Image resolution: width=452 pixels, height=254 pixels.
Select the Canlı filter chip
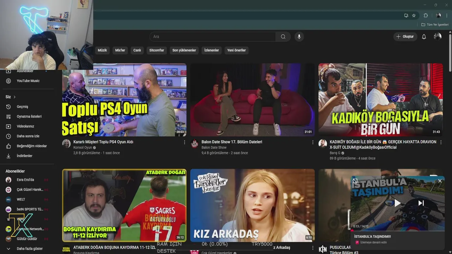(137, 50)
